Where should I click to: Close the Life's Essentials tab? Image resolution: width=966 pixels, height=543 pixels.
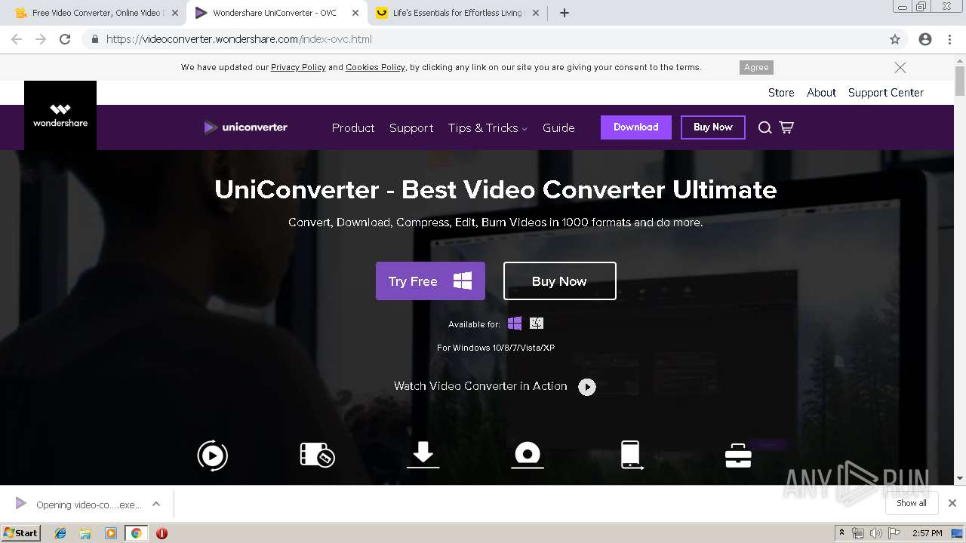pyautogui.click(x=536, y=13)
